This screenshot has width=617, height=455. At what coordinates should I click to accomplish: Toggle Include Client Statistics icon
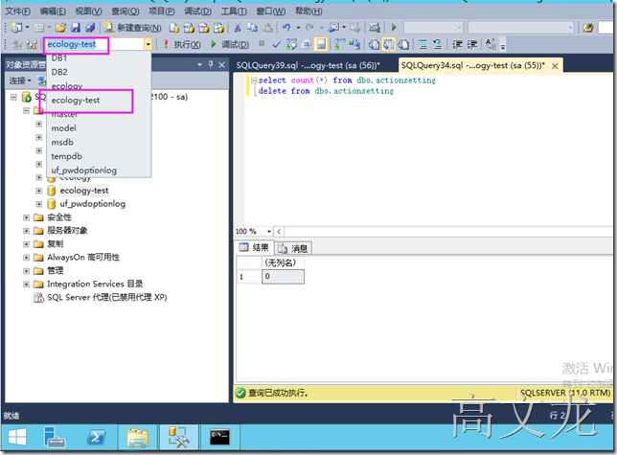[354, 44]
